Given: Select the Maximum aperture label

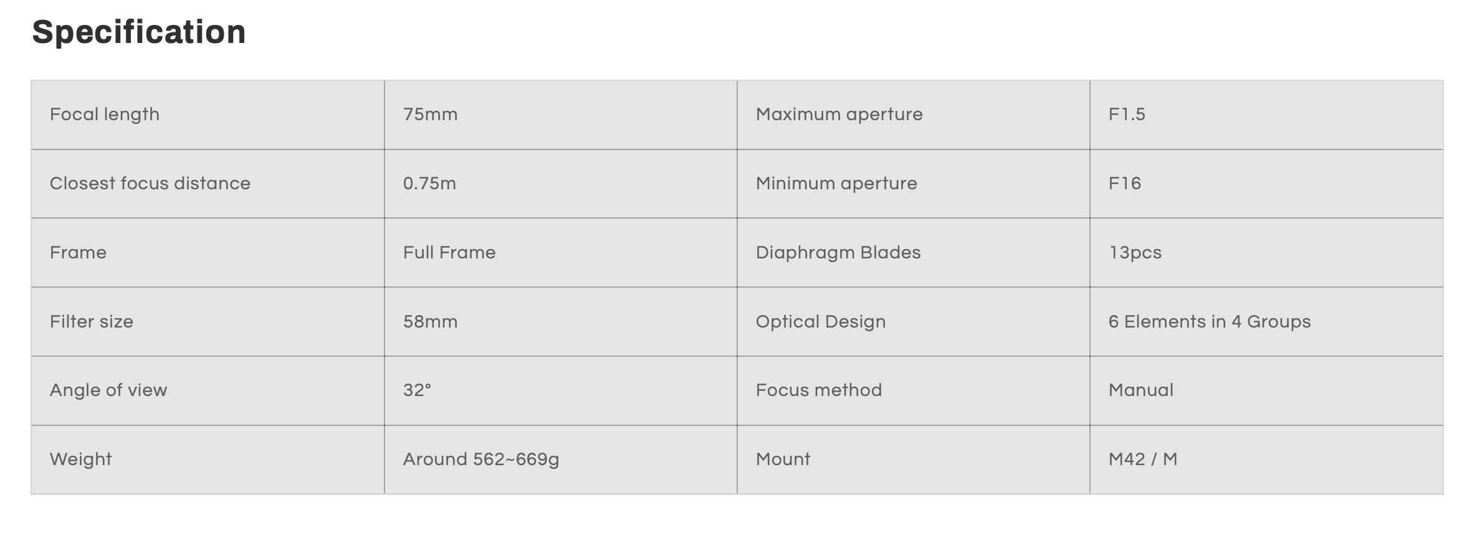Looking at the screenshot, I should [x=839, y=115].
